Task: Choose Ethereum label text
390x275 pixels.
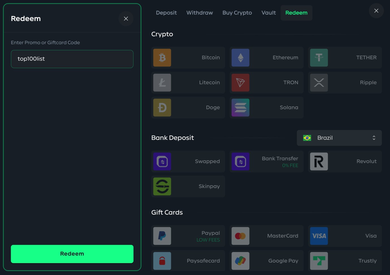Action: tap(285, 57)
